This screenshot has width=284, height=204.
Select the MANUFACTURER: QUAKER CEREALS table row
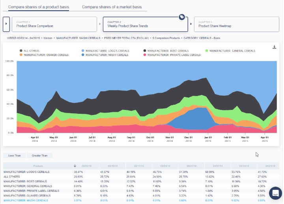click(141, 196)
